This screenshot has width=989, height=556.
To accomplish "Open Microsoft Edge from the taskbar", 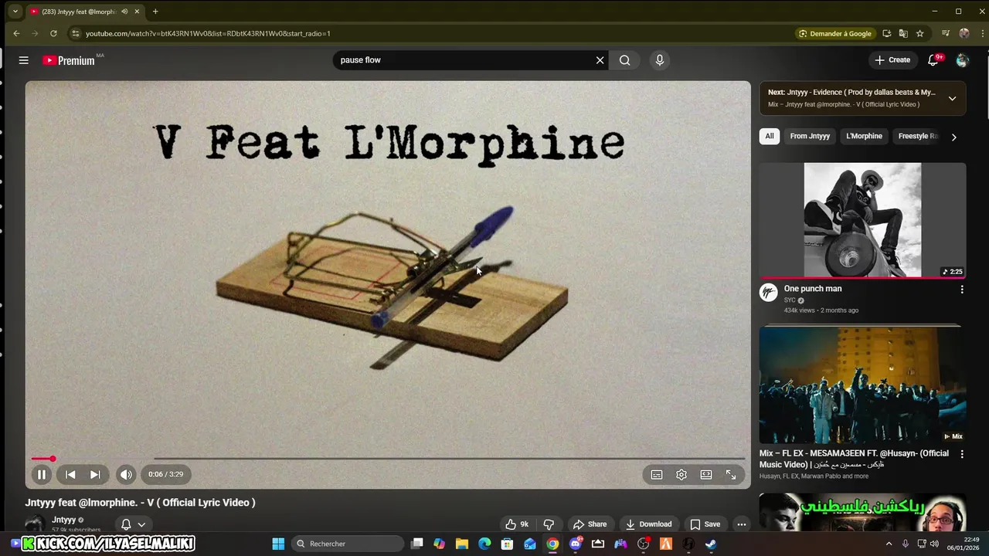I will coord(484,544).
